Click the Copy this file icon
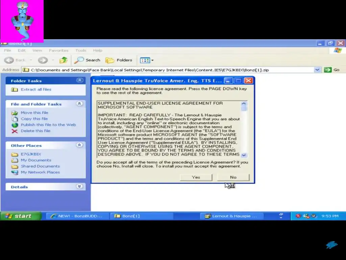346x260 pixels. (15, 119)
